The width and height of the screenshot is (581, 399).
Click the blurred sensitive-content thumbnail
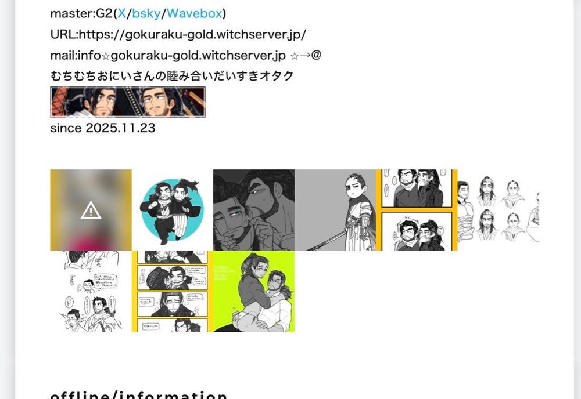(91, 210)
